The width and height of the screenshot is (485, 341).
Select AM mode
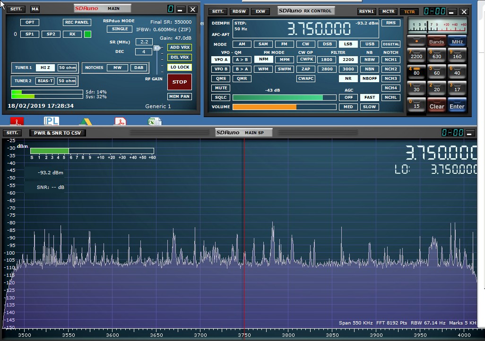pos(242,44)
